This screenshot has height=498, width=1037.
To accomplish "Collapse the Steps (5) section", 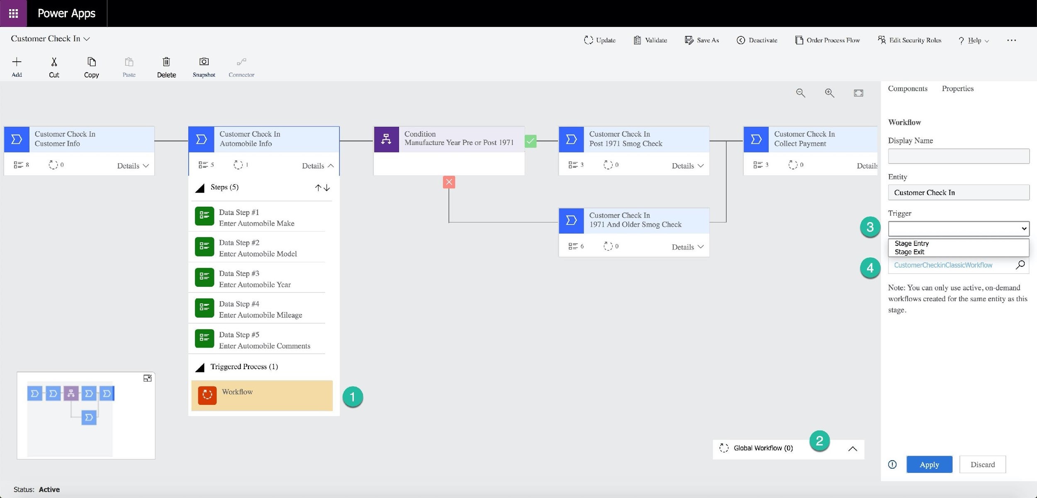I will 200,188.
